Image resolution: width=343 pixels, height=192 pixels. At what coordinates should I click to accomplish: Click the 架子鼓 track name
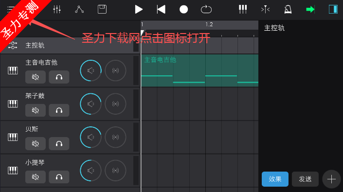[35, 96]
